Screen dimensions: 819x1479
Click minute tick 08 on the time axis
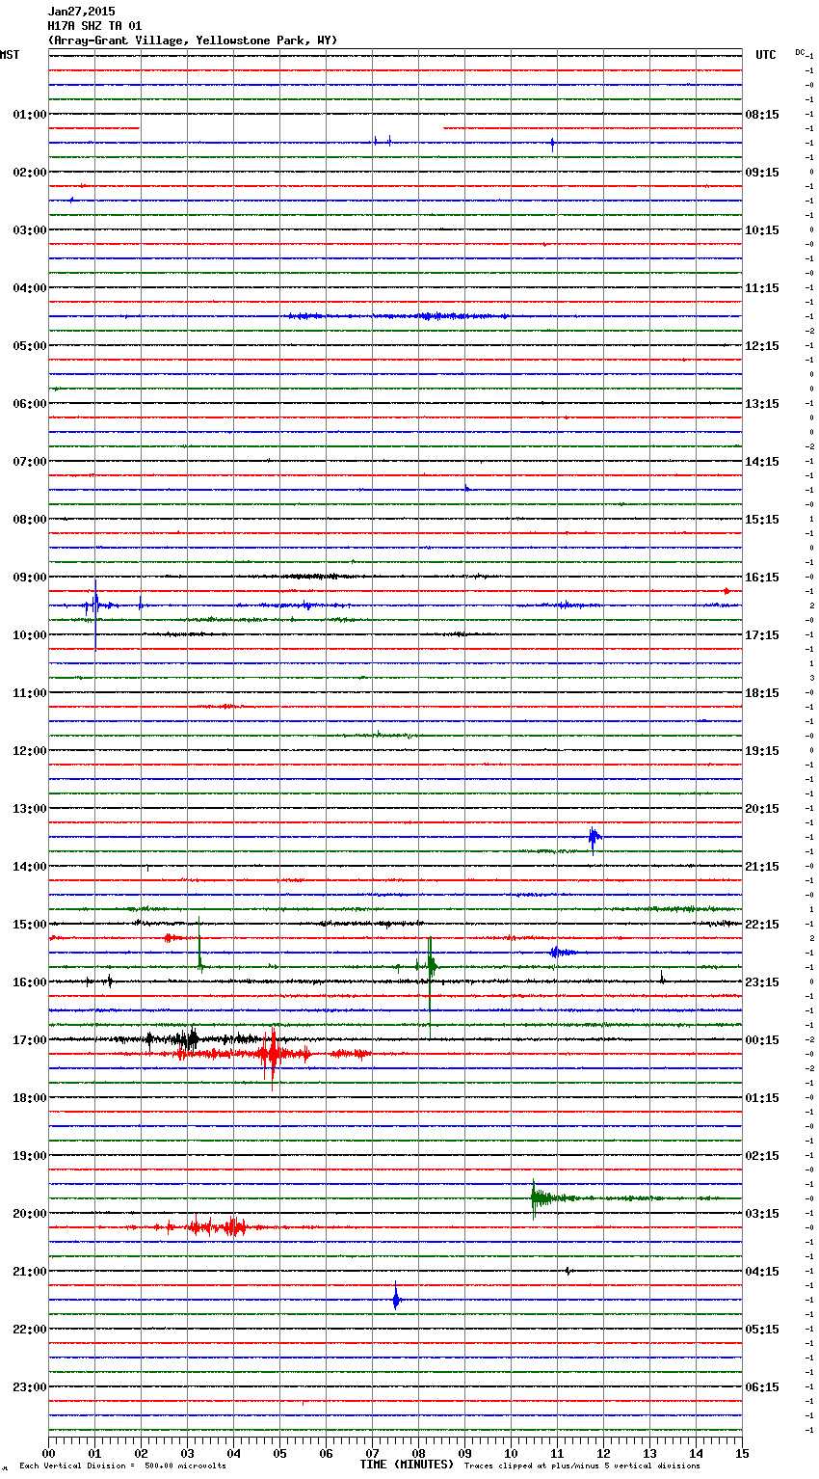pos(418,1453)
